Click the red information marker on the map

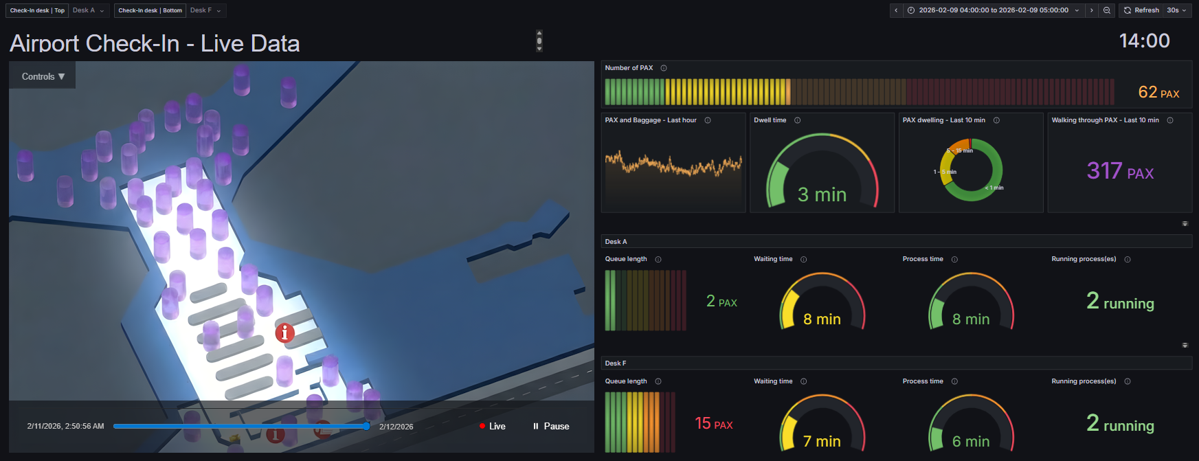285,333
